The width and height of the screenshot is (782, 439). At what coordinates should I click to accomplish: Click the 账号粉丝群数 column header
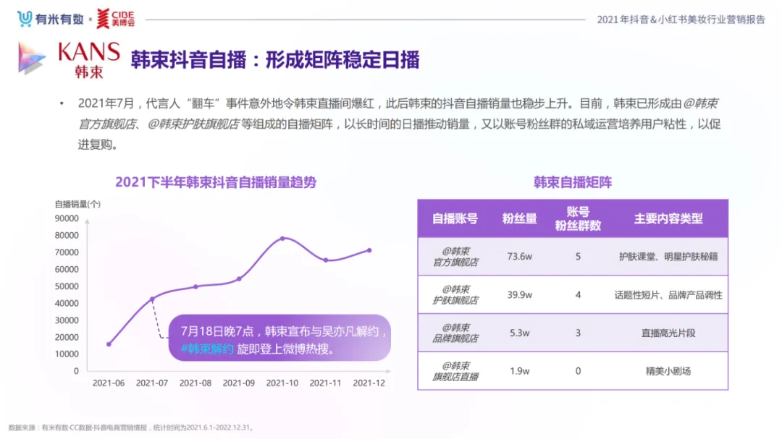point(578,218)
